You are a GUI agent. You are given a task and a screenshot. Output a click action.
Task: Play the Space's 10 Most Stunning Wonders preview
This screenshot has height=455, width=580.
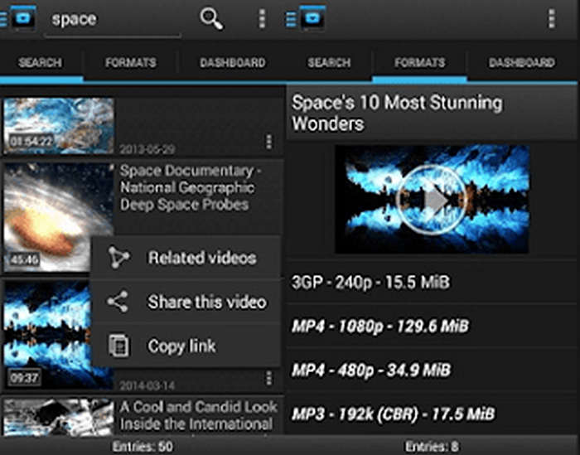click(x=432, y=200)
